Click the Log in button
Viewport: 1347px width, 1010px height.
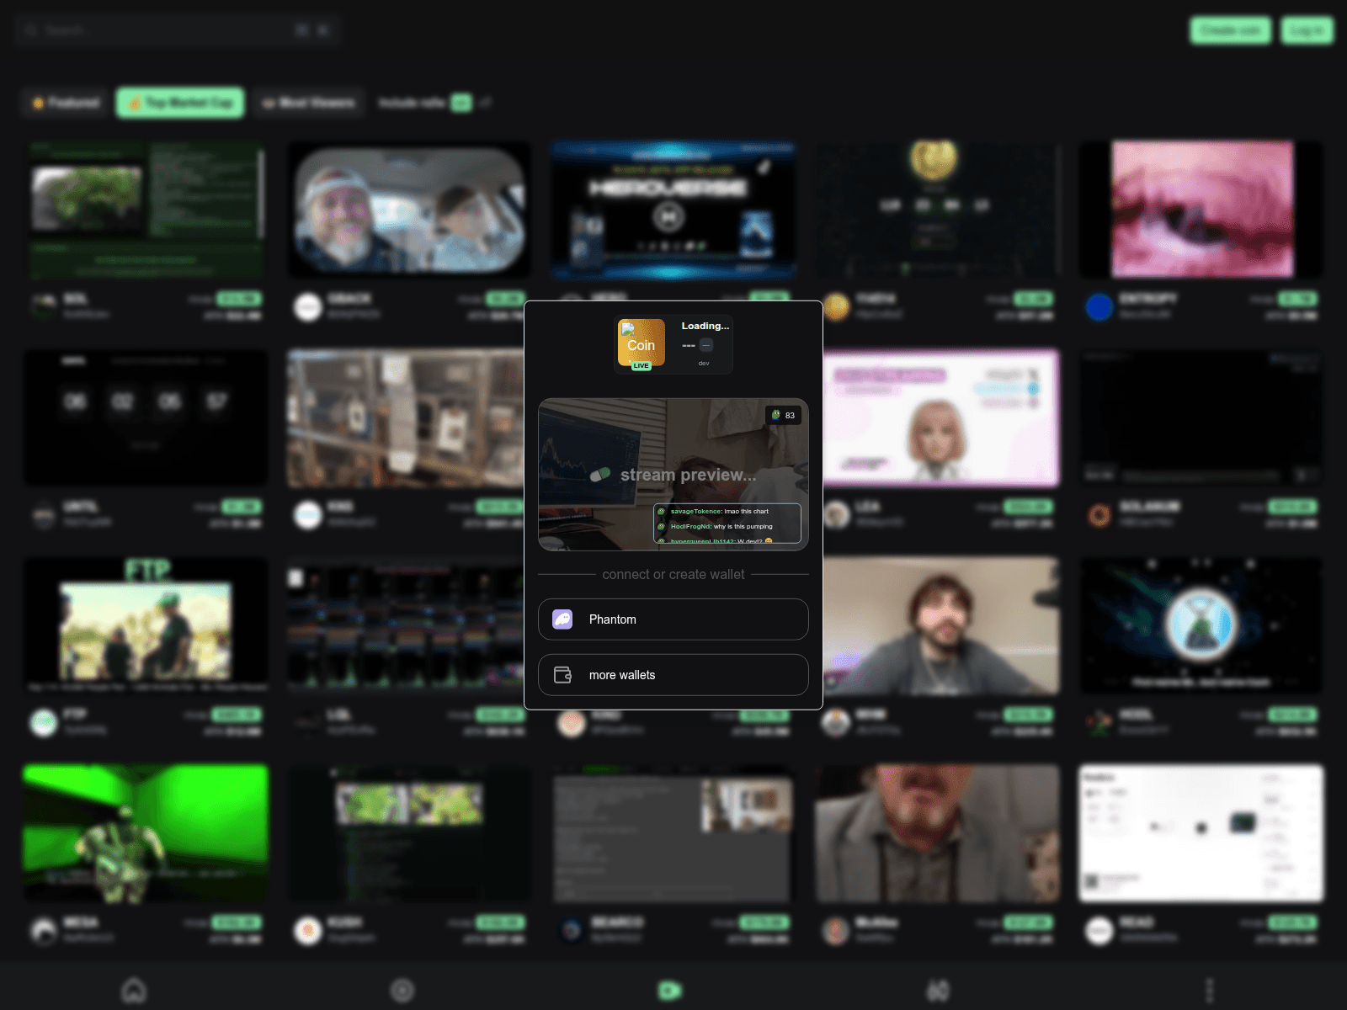[x=1305, y=29]
